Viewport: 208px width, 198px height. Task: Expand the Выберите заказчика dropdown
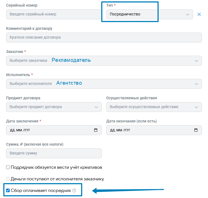(x=104, y=61)
